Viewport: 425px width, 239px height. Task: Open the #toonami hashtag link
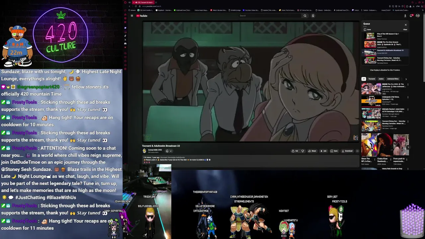(163, 157)
